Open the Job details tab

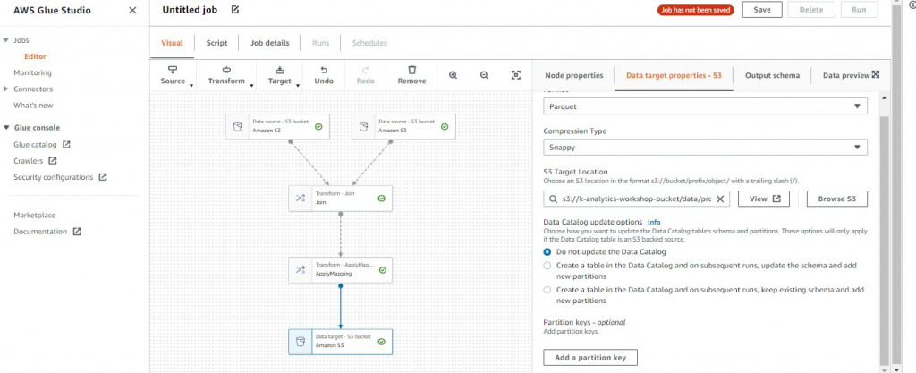pos(269,43)
